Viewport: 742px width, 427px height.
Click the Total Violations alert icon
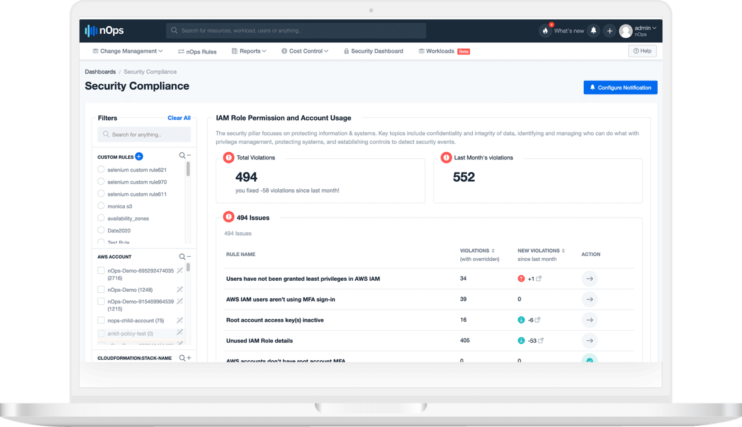click(x=228, y=158)
